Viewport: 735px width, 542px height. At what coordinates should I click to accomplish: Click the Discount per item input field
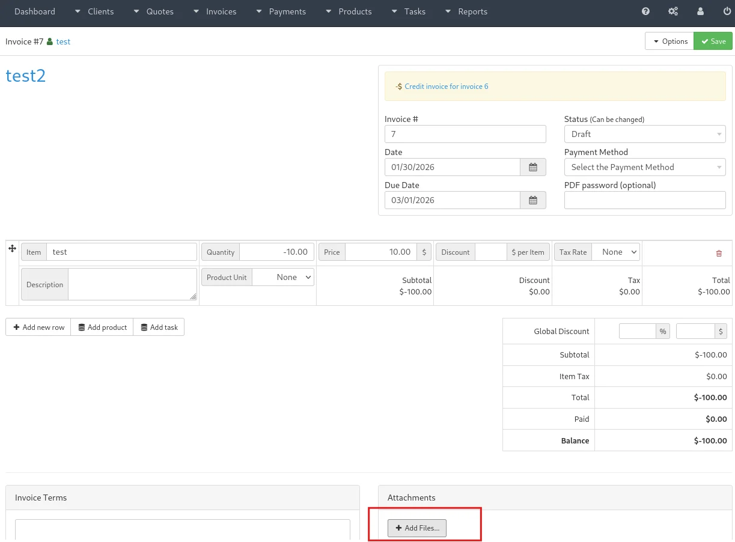tap(490, 252)
